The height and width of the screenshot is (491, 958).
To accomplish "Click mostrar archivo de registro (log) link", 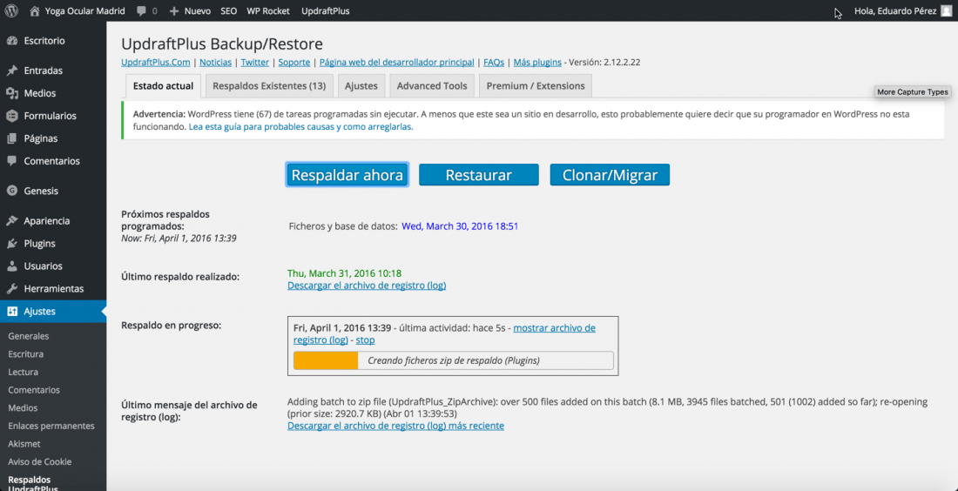I will (444, 333).
